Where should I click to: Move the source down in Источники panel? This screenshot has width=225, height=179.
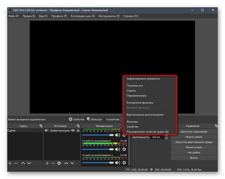[72, 163]
